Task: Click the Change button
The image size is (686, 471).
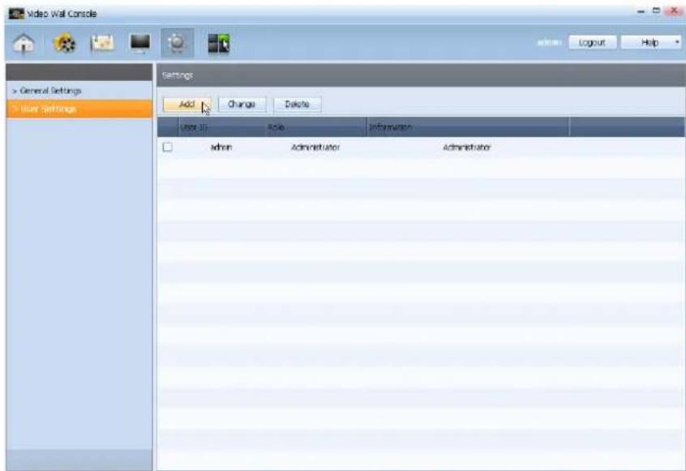Action: (242, 104)
